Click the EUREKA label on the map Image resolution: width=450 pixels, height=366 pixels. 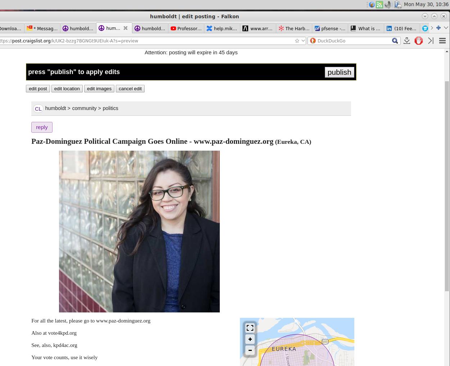[284, 349]
